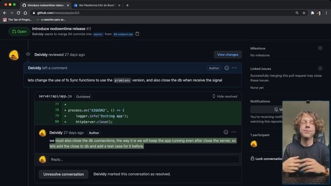Open o caminho para se... bookmark

pos(51,20)
